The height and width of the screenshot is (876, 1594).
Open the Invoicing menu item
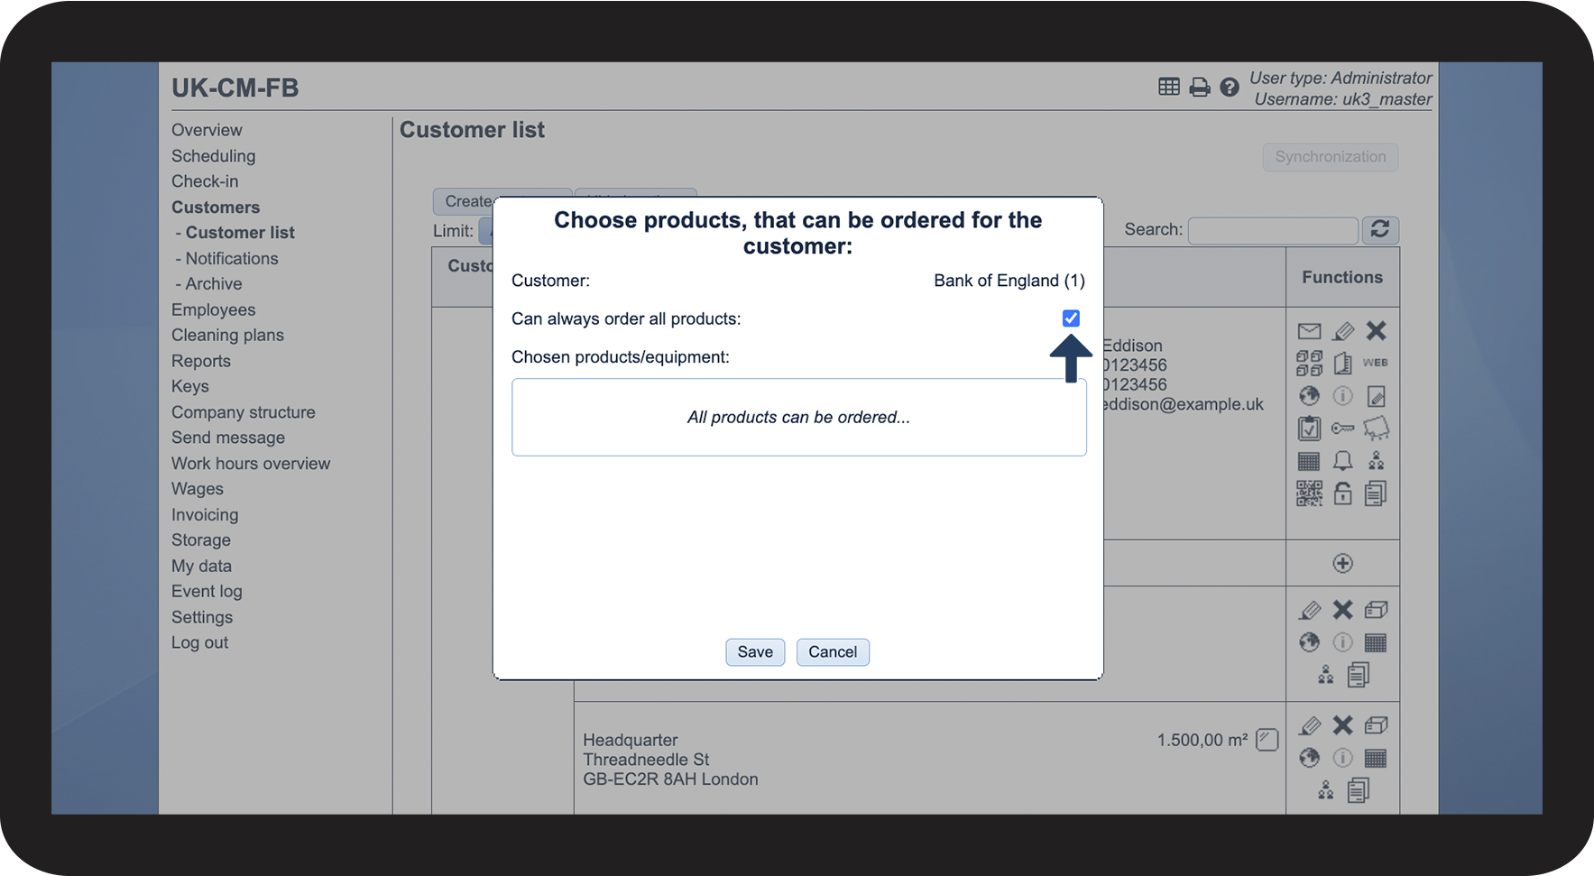(205, 515)
